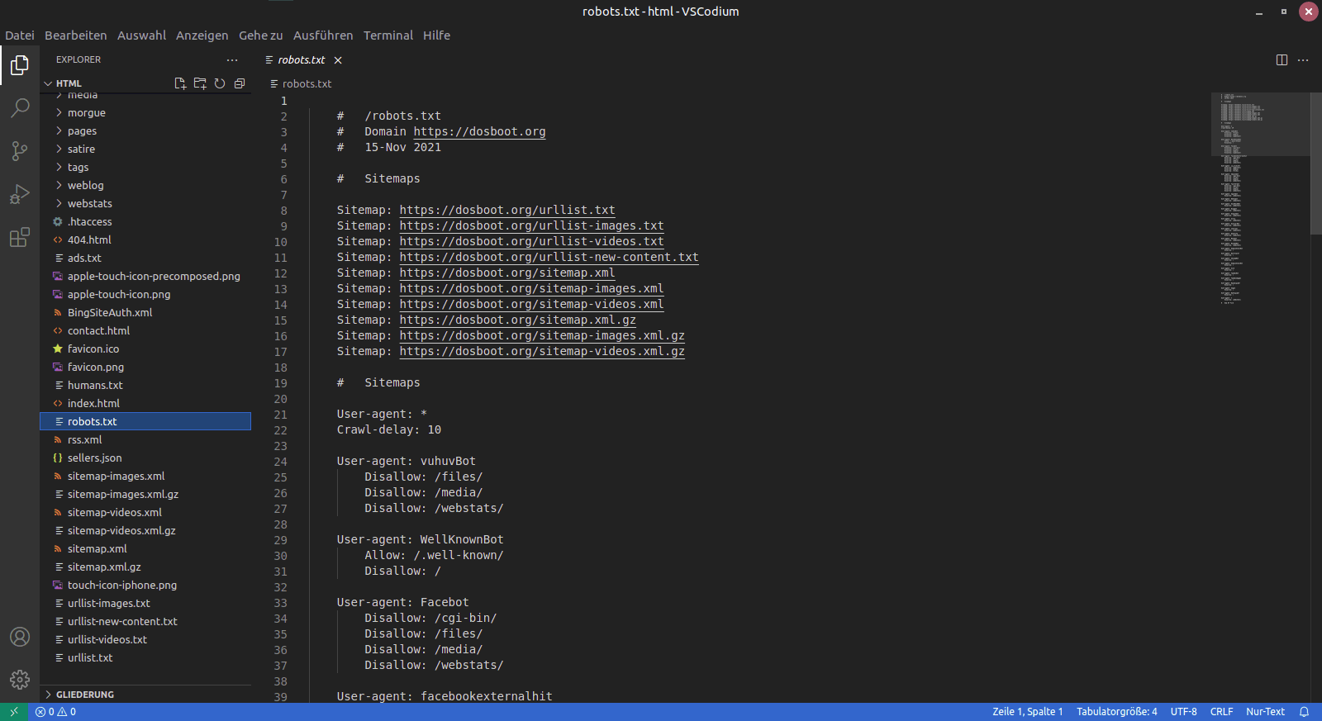Viewport: 1322px width, 721px height.
Task: Open the notifications bell in status bar
Action: 1304,711
